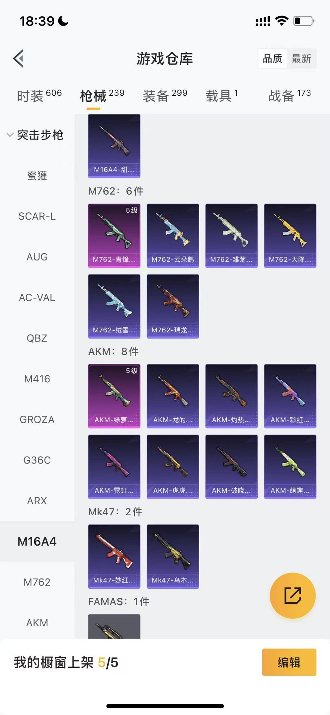Open the AKM-彩虹 skin thumbnail
This screenshot has height=715, width=330.
pos(290,396)
